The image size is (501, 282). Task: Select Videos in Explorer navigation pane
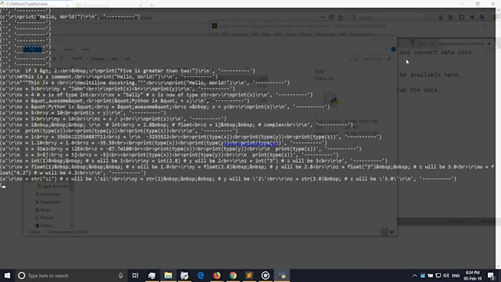click(43, 225)
